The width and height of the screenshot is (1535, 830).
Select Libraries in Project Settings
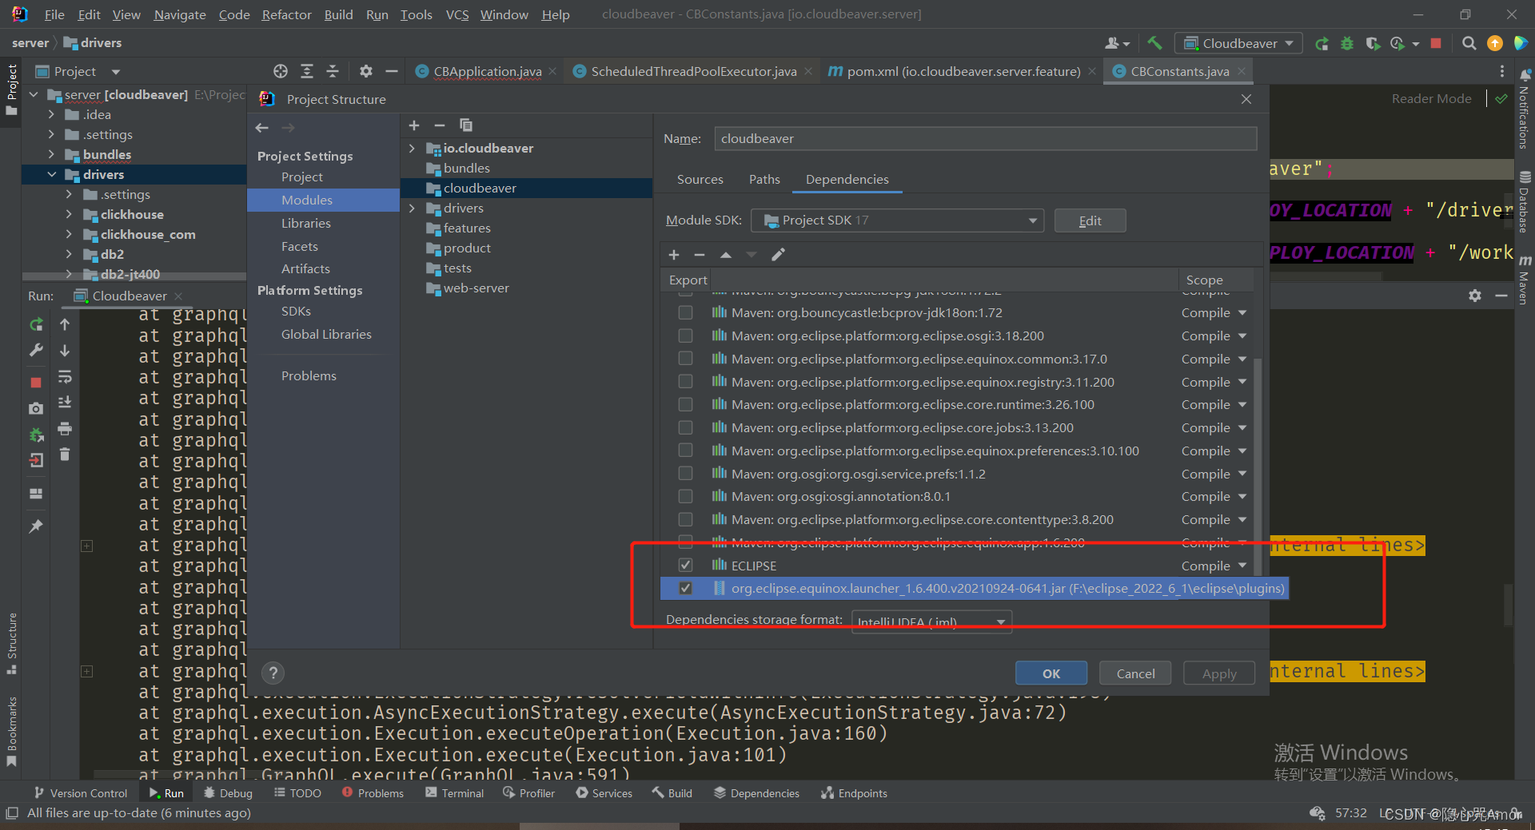[306, 224]
